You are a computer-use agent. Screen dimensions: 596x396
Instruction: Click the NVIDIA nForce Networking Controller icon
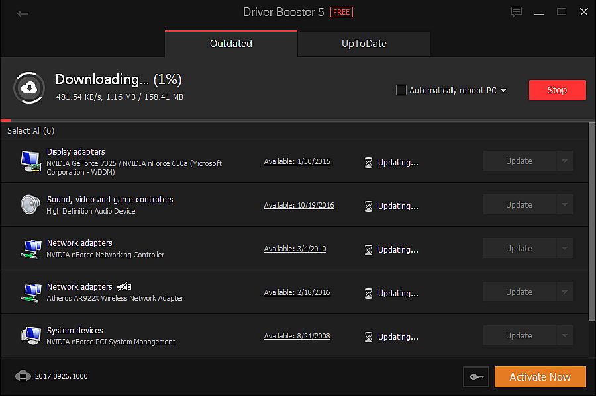(x=30, y=249)
